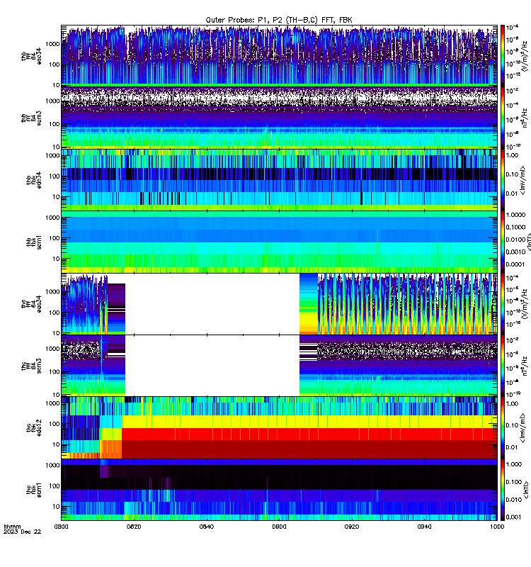Click the "thc fff 64 edc34" panel label

31,304
